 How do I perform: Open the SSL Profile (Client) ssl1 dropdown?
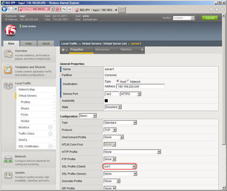pos(120,167)
